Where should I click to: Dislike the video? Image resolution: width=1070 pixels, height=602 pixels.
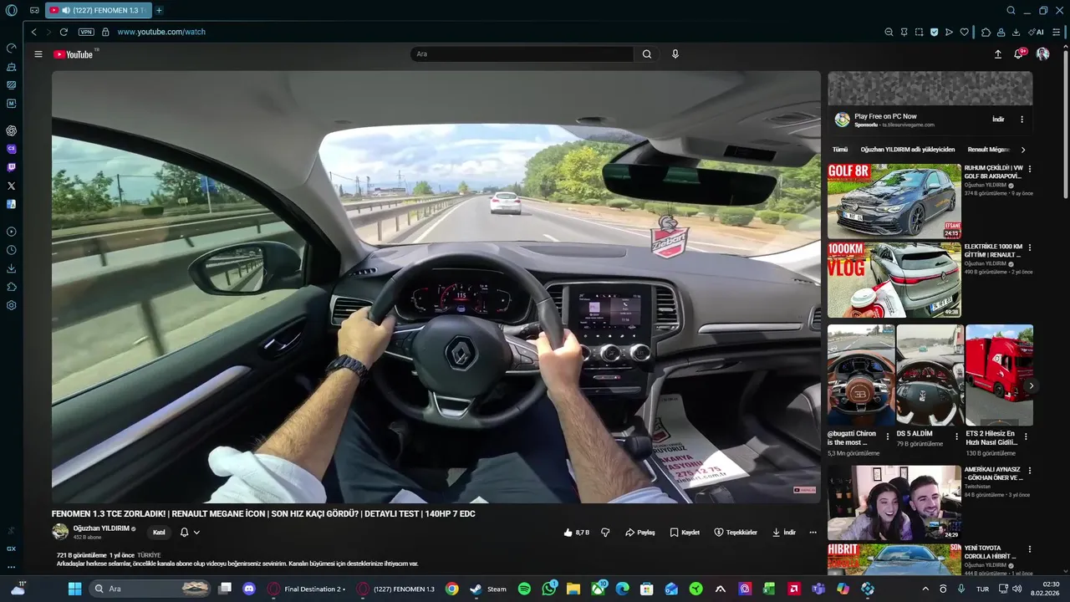coord(606,533)
